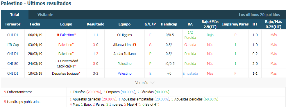Click the LIB Cup tournament link
The image size is (286, 108).
[x=13, y=45]
